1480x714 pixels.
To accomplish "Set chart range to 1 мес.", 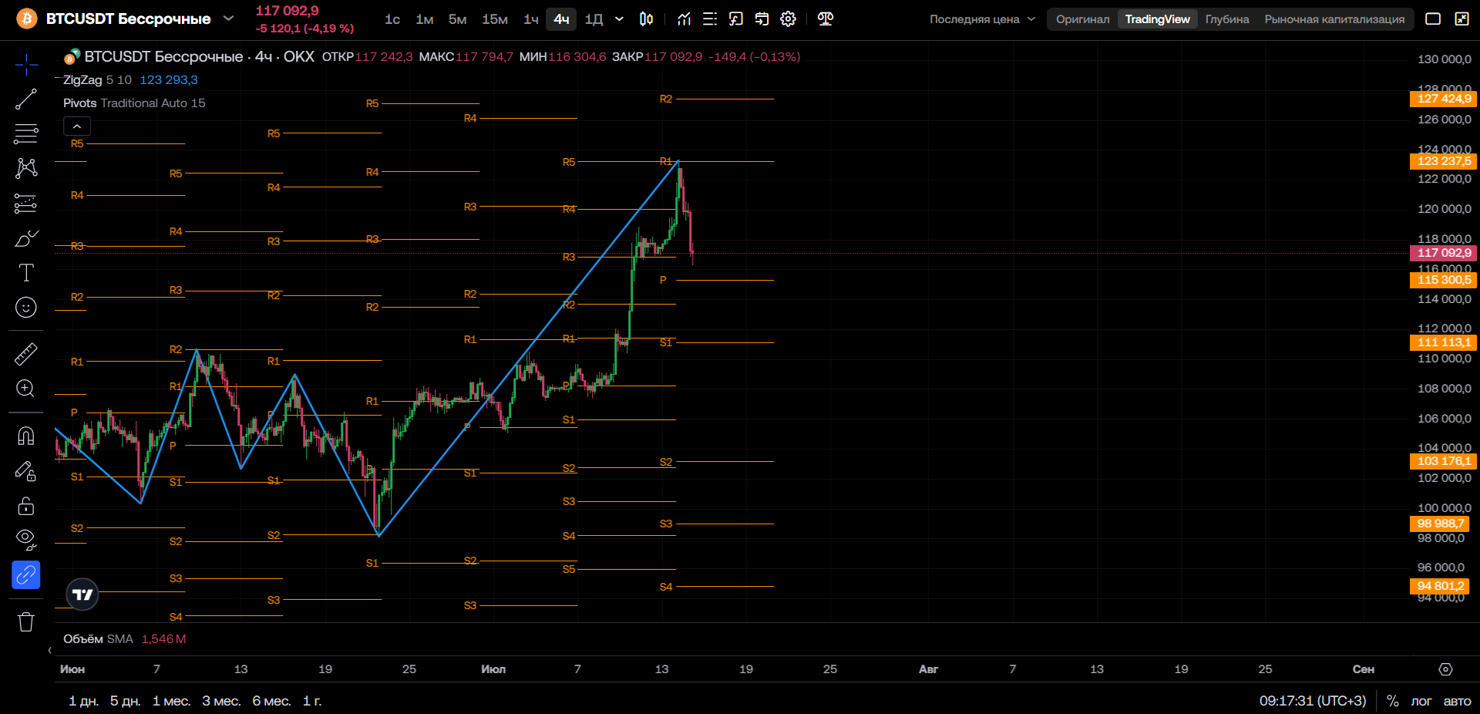I will point(171,701).
